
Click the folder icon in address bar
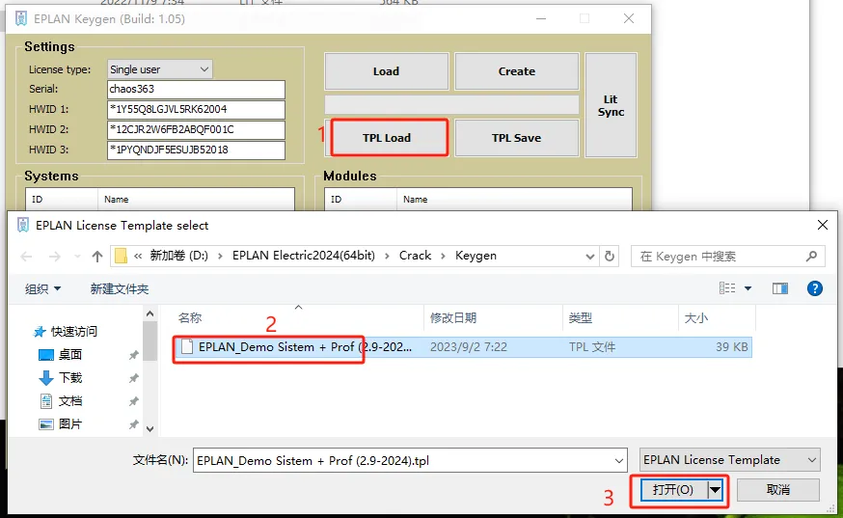coord(121,256)
